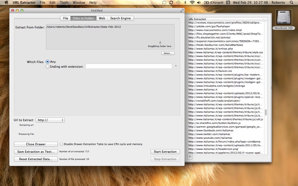Enable Disable Drawer Extraction Table checkbox
The image size is (298, 186).
point(61,144)
